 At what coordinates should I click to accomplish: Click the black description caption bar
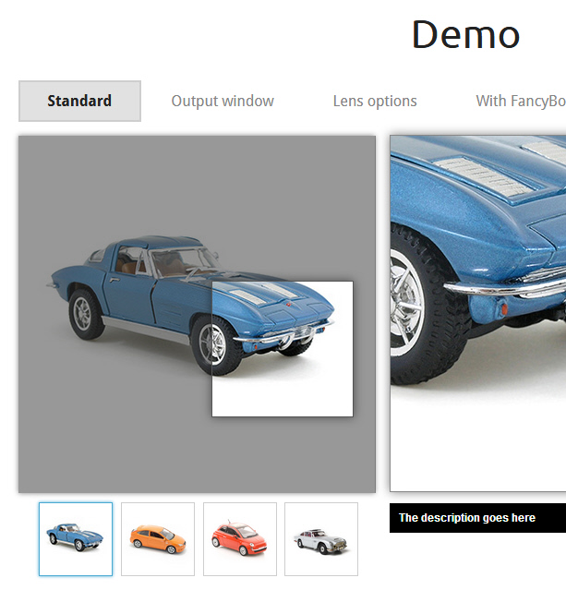[x=476, y=518]
